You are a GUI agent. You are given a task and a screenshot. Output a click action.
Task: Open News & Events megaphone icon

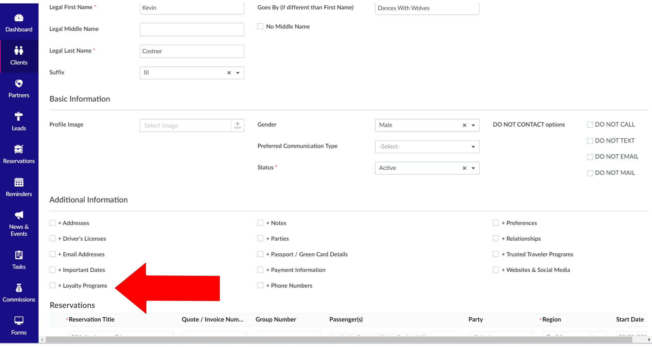coord(19,215)
